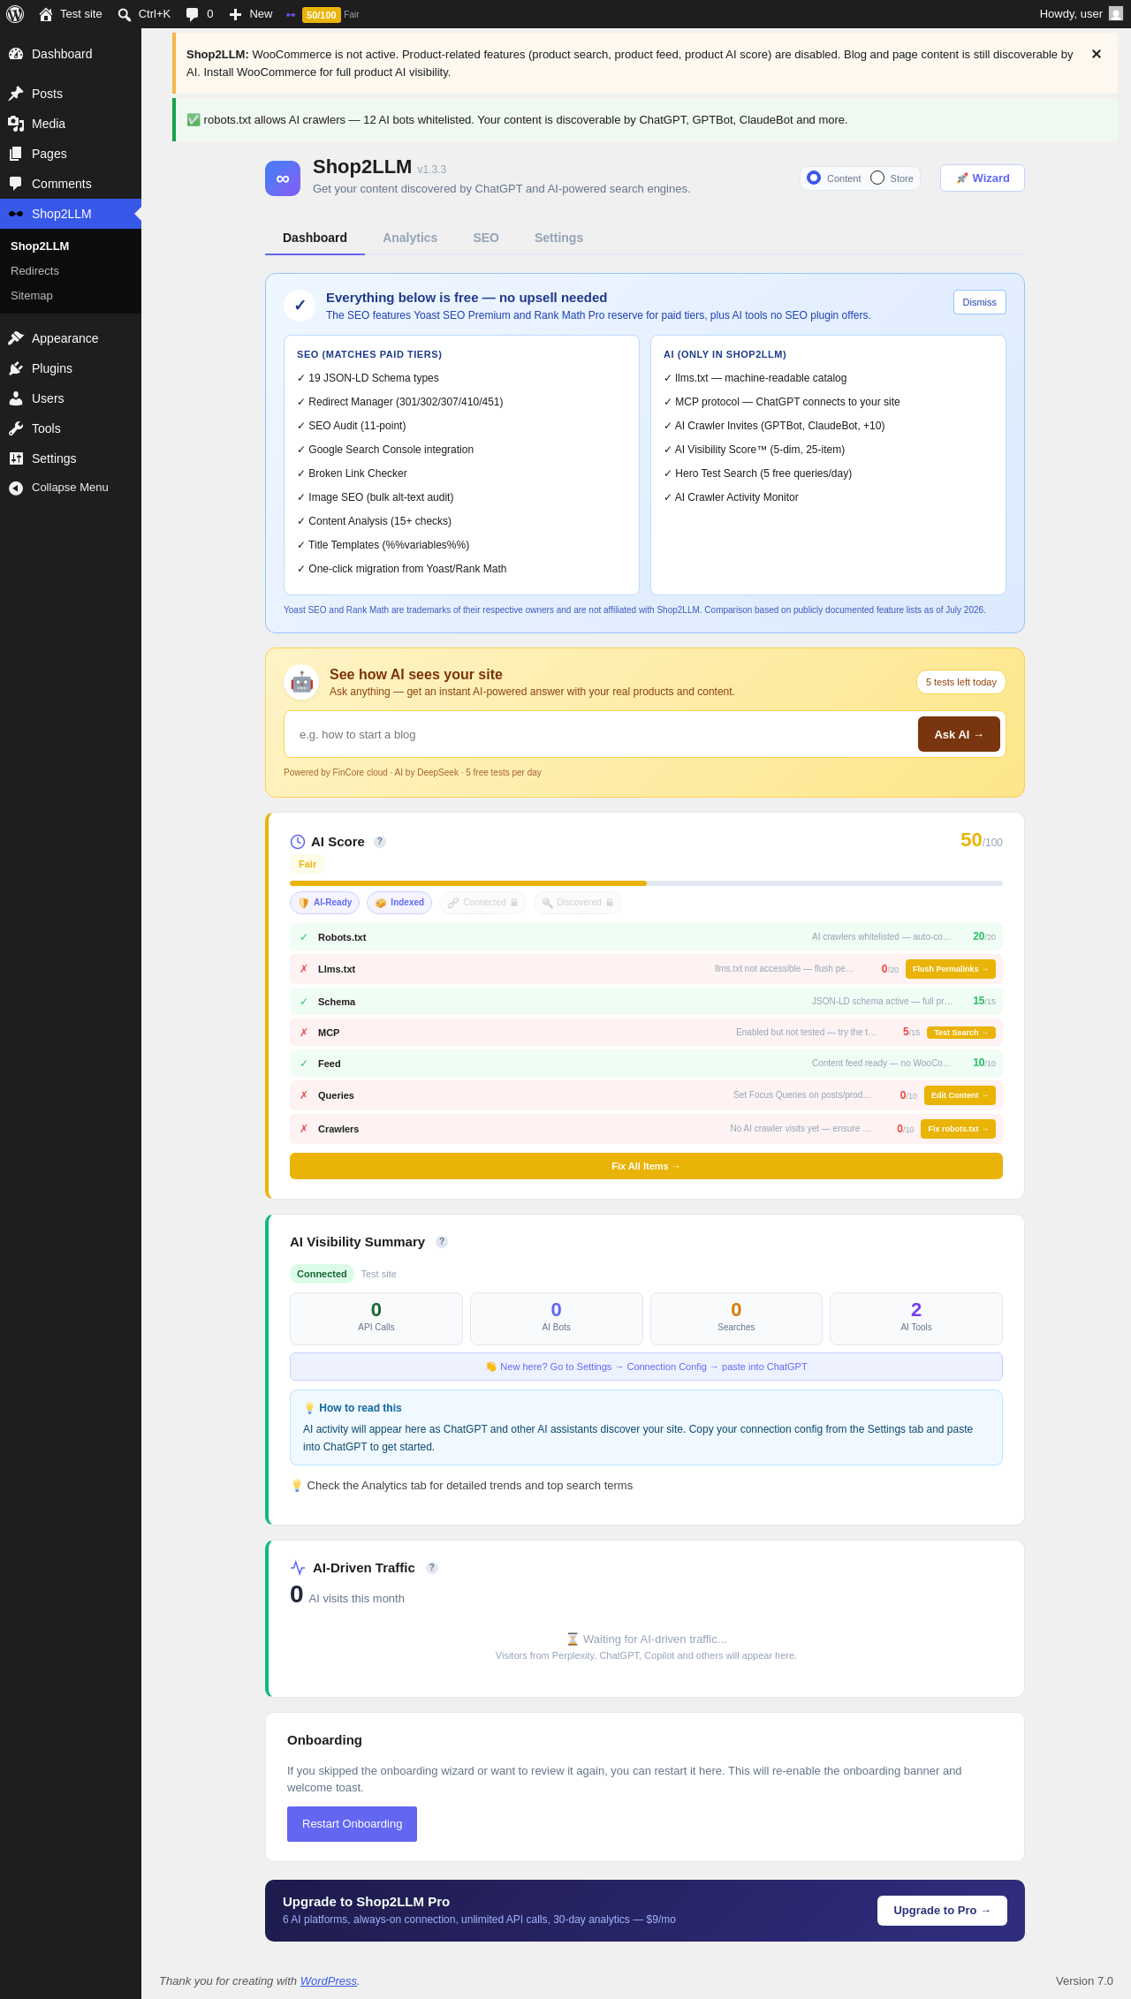This screenshot has height=1999, width=1131.
Task: Follow the WordPress link in the footer
Action: pos(328,1981)
